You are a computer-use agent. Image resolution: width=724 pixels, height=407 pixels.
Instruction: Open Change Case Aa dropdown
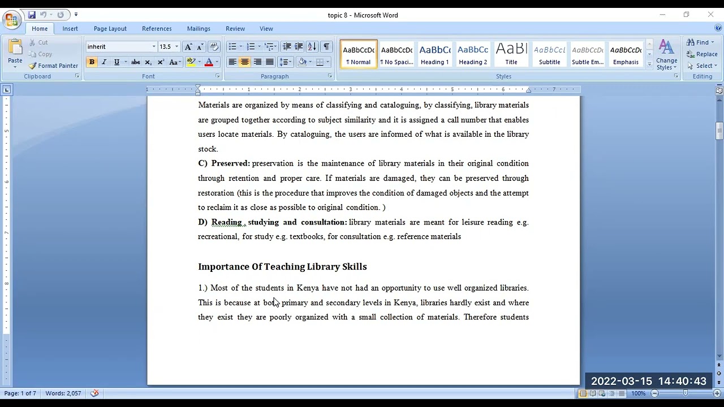pos(175,62)
